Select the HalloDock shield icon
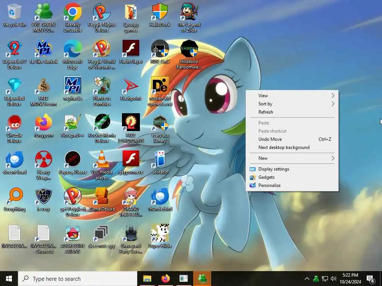The image size is (382, 286). coord(160,15)
